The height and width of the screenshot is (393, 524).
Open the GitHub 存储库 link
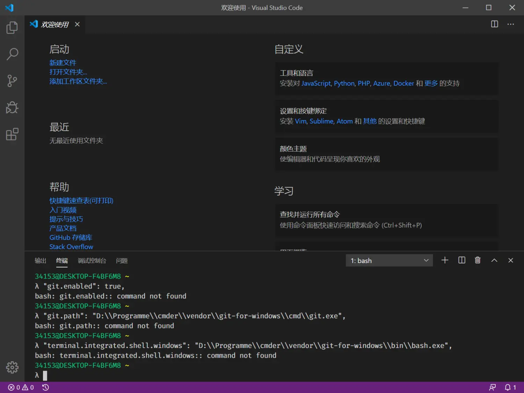pyautogui.click(x=71, y=238)
